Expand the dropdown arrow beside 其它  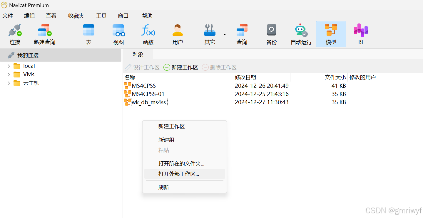point(225,35)
